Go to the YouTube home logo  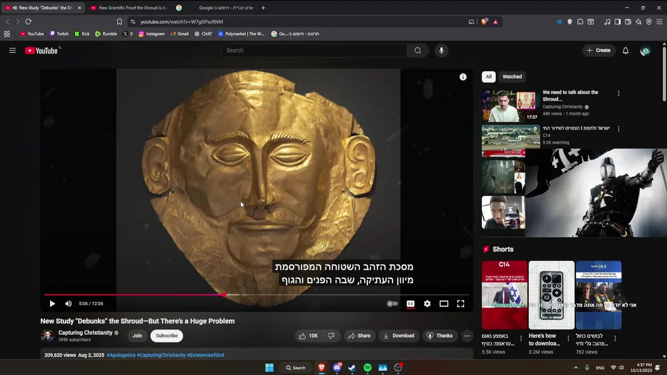(41, 51)
